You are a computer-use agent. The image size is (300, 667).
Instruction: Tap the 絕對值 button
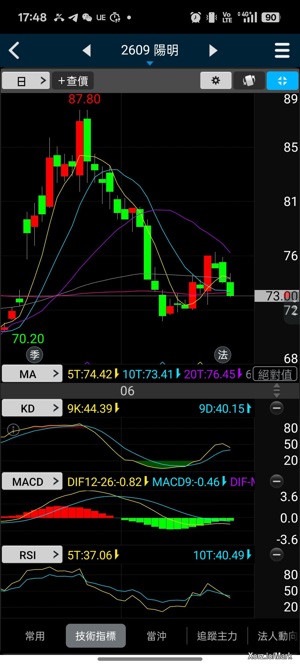(x=275, y=374)
